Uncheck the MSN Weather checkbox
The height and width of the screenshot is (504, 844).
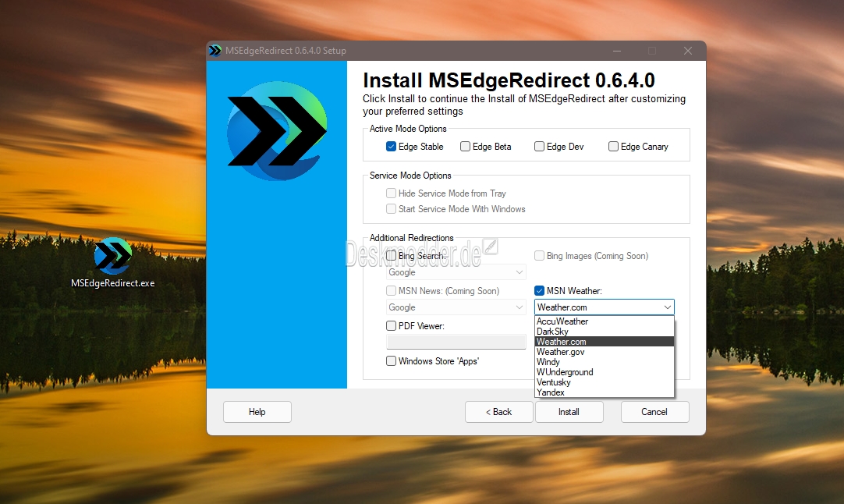point(539,291)
